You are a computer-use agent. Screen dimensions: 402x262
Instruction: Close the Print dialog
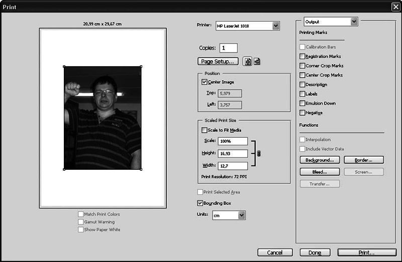click(x=395, y=7)
